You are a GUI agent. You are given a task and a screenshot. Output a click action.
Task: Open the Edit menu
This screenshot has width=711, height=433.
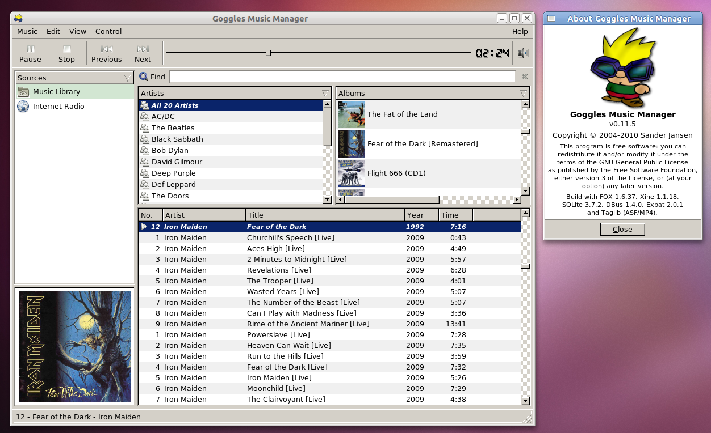pos(53,32)
